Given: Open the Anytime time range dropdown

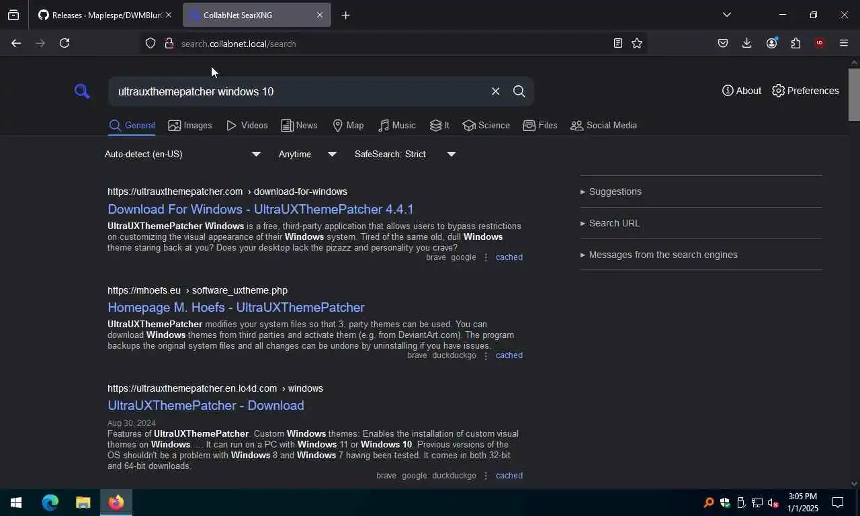Looking at the screenshot, I should click(308, 154).
